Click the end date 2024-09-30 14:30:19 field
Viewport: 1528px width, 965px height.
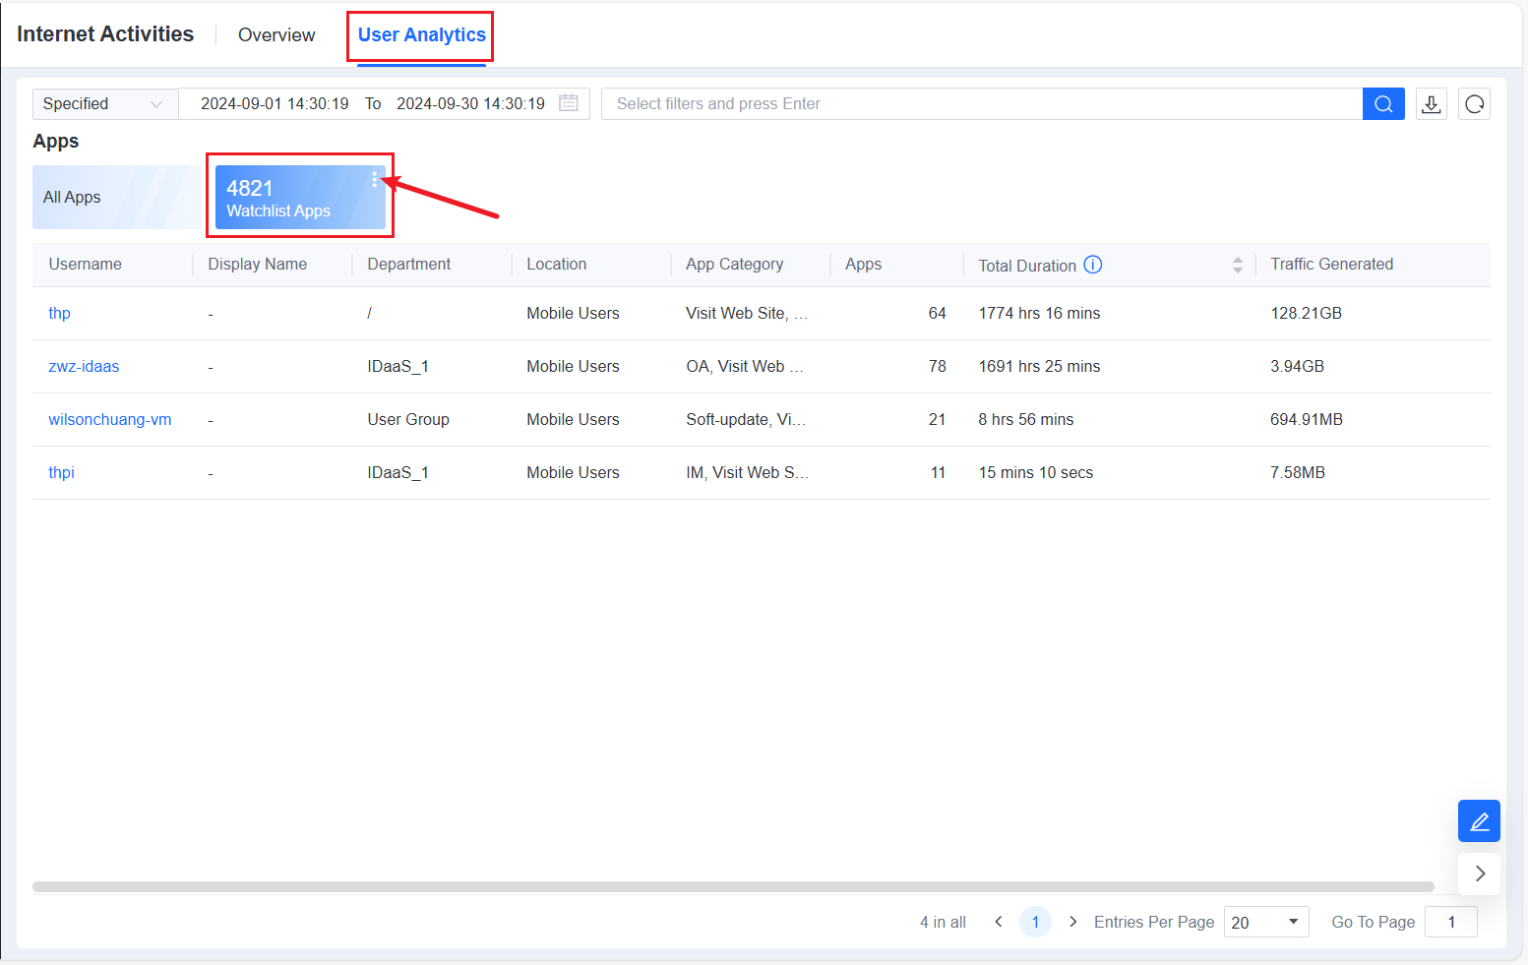pos(470,103)
